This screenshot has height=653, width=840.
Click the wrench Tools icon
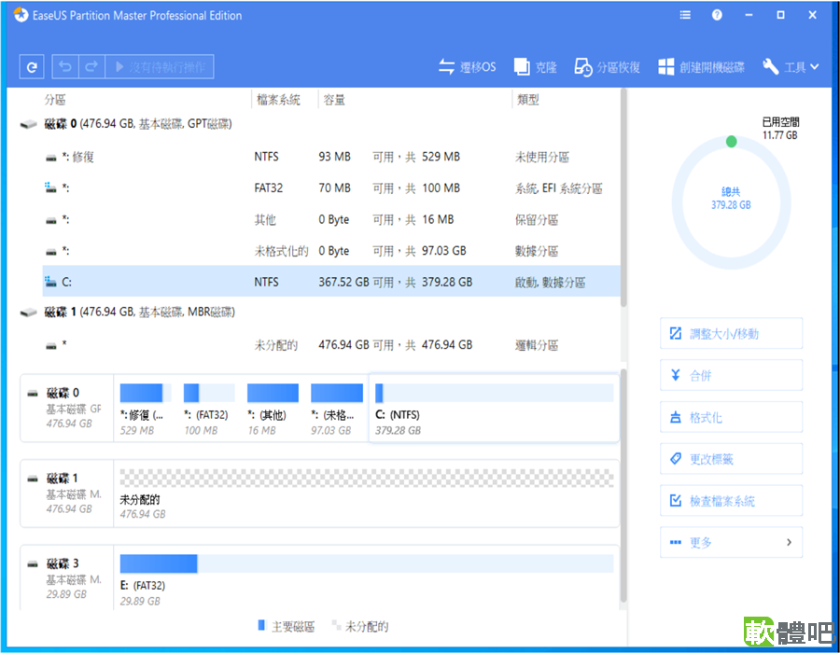pyautogui.click(x=771, y=67)
